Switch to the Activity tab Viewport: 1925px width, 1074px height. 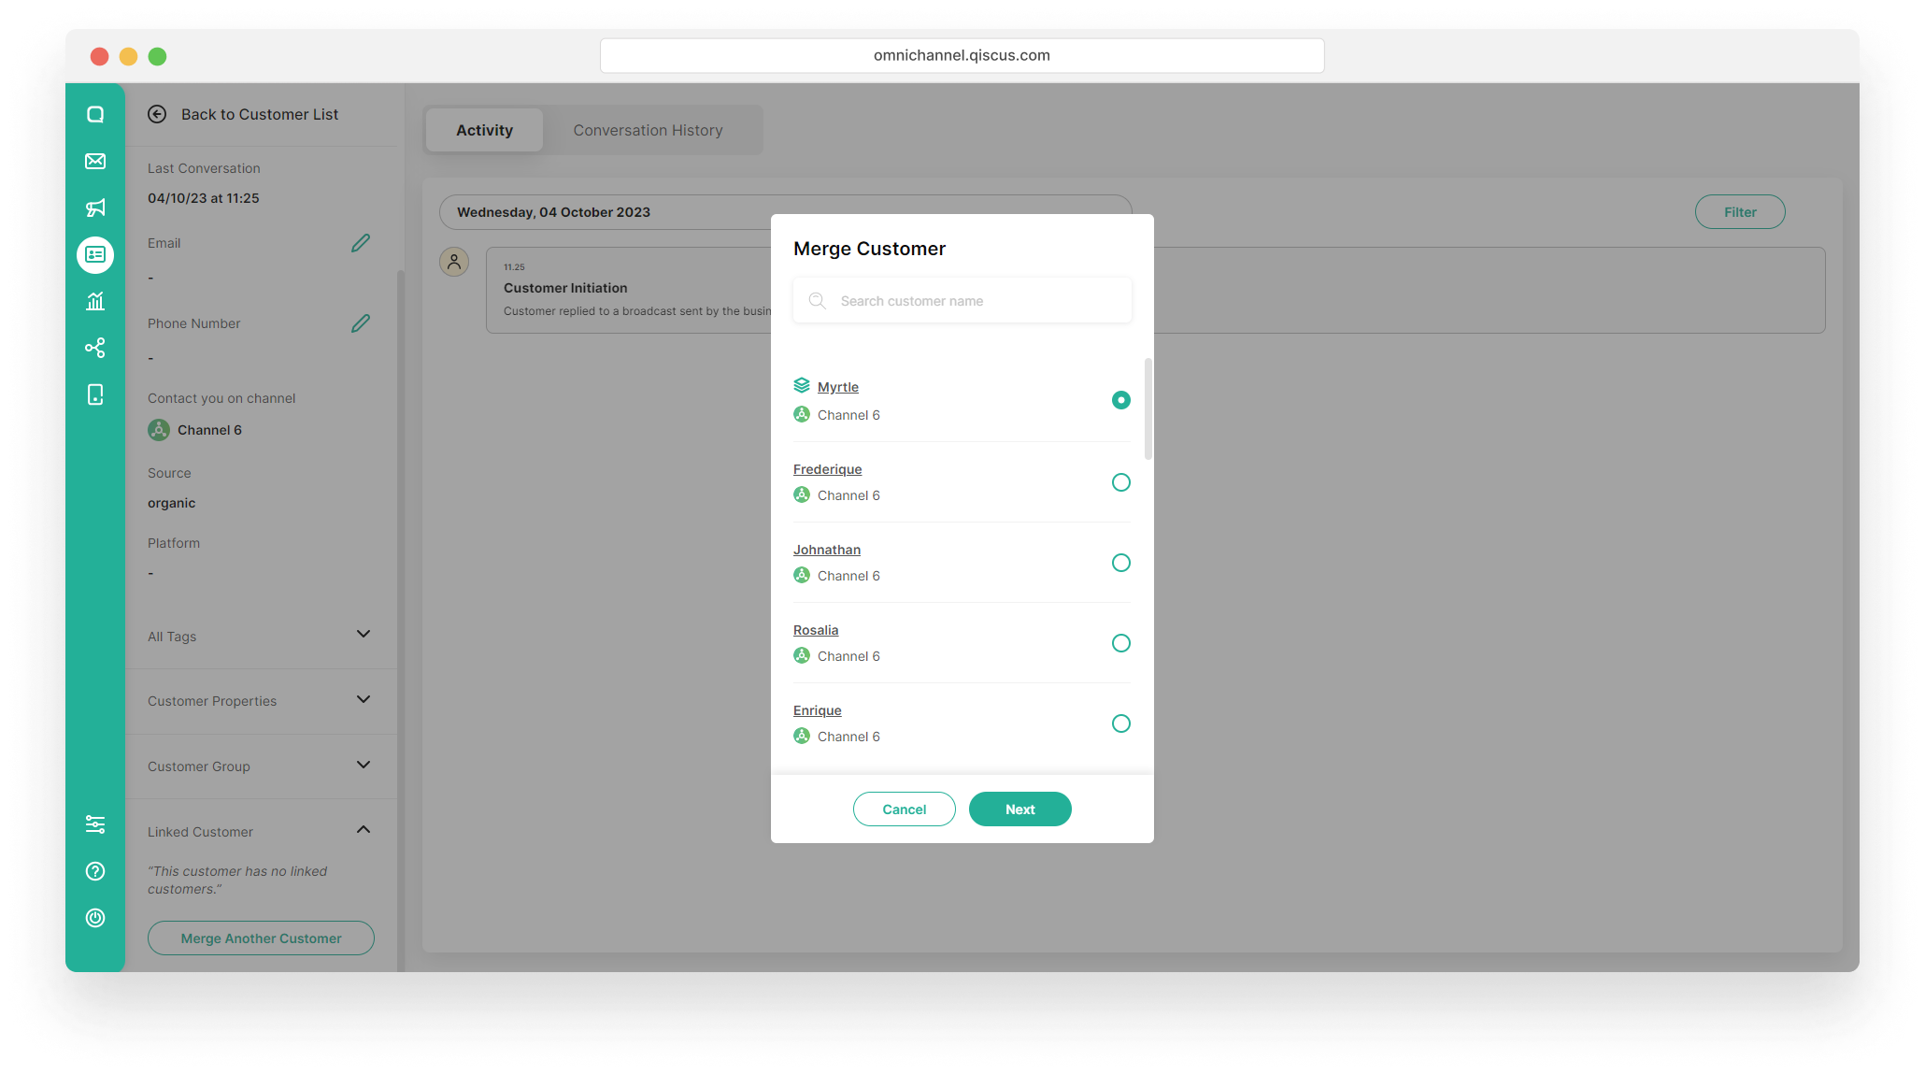point(484,131)
